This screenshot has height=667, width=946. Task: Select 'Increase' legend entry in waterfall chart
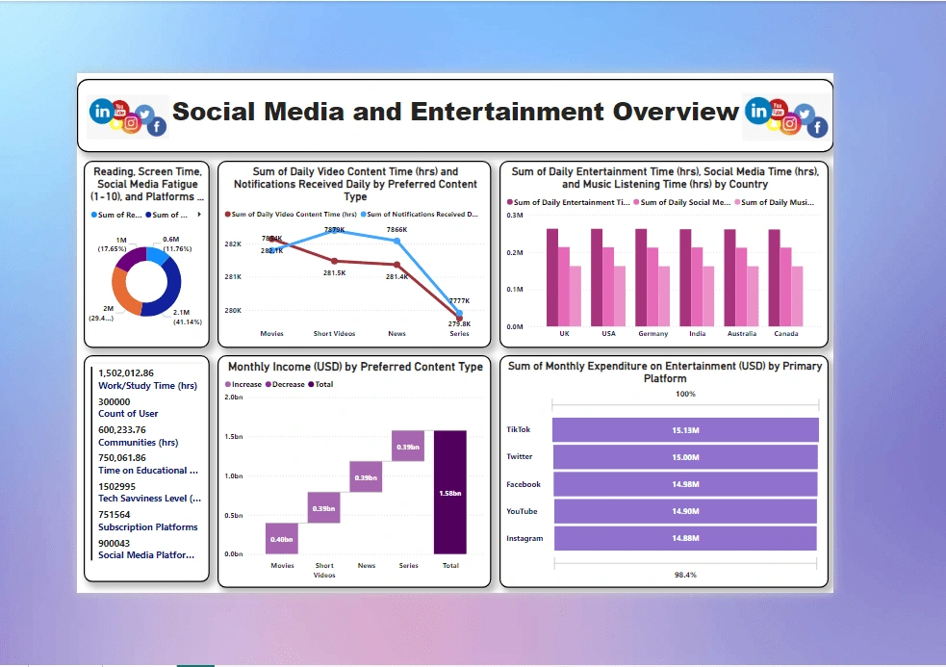pyautogui.click(x=243, y=384)
